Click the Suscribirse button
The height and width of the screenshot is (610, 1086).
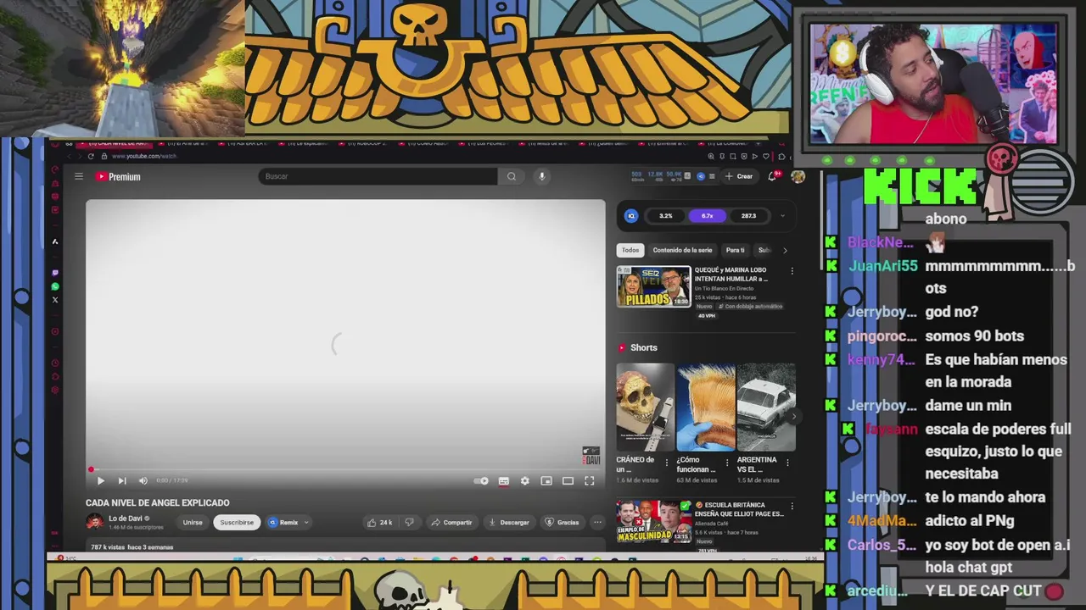coord(237,522)
